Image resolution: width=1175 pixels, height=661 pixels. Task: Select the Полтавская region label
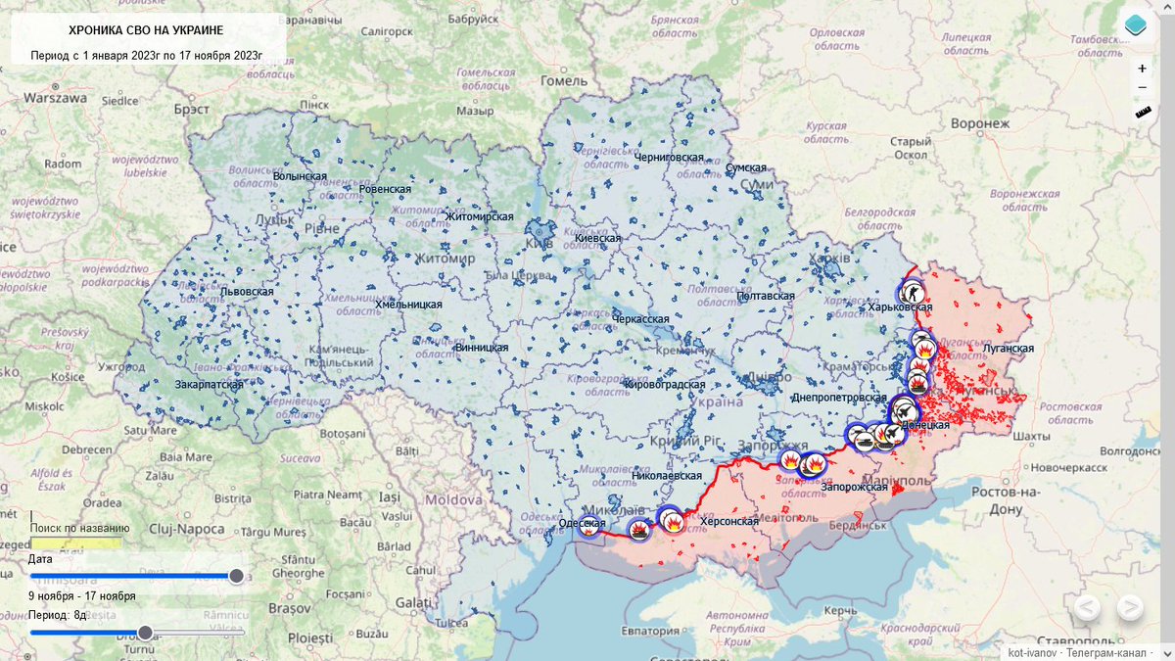tap(765, 296)
